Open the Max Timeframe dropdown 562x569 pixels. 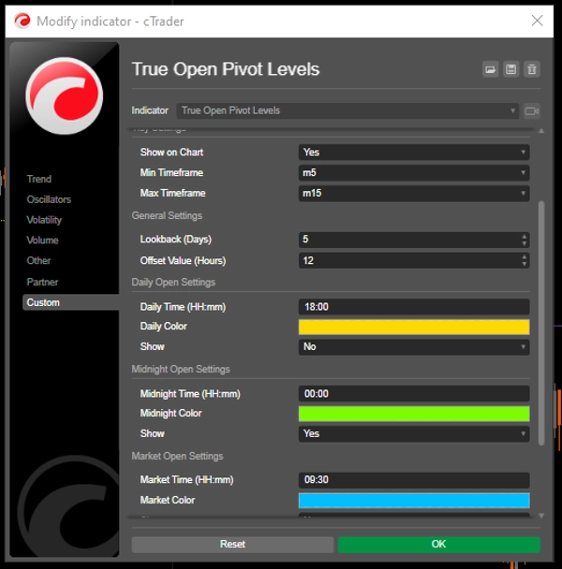[414, 193]
